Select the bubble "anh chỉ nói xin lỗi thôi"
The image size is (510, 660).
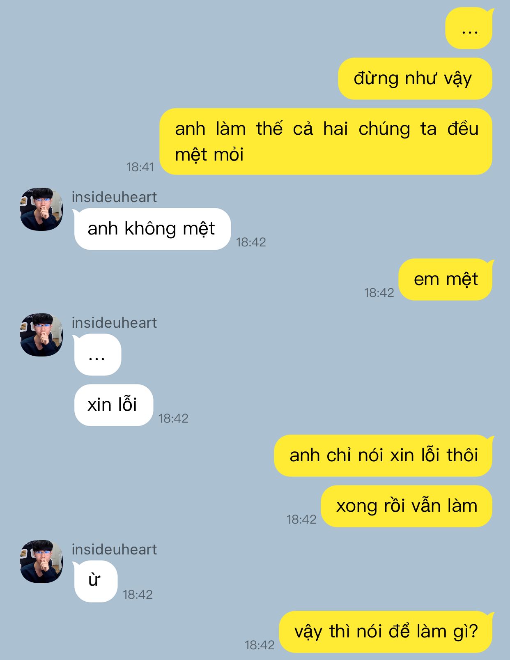[384, 455]
